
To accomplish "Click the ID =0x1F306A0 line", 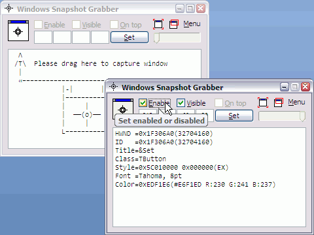I will [164, 142].
